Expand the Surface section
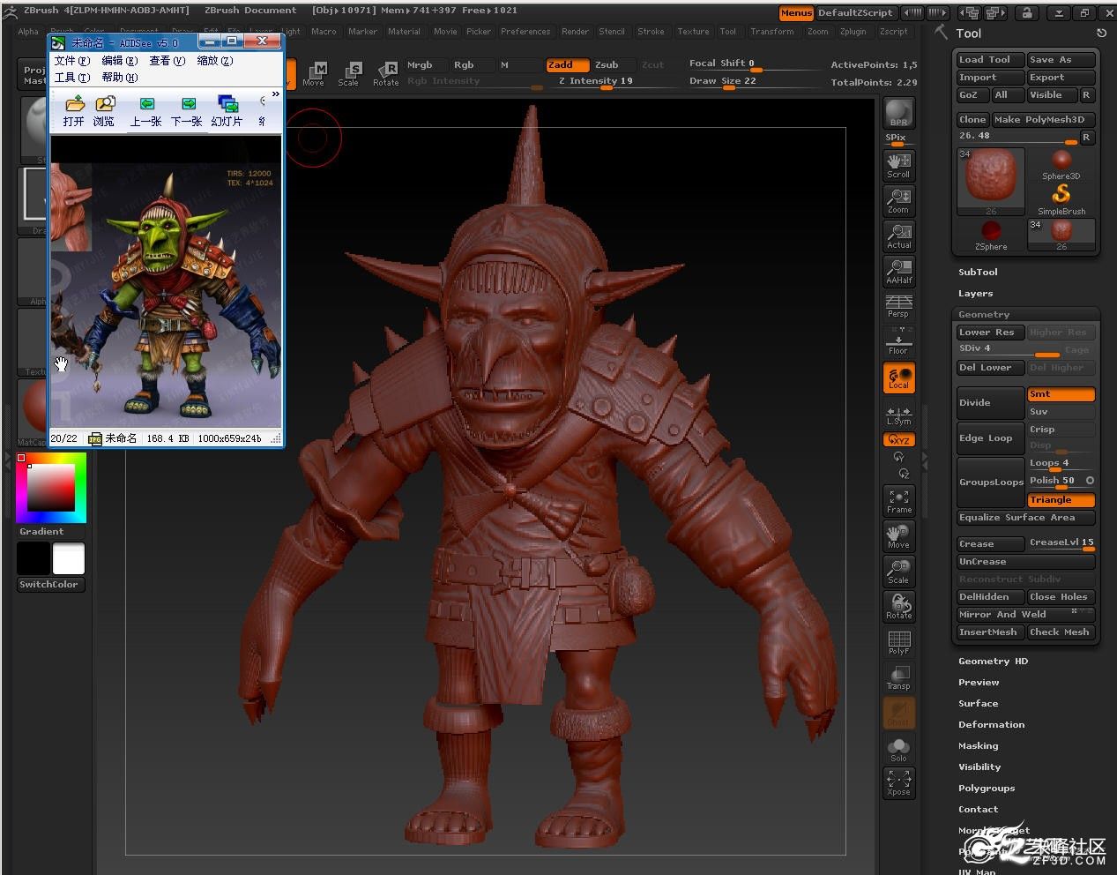This screenshot has height=875, width=1117. [x=978, y=704]
